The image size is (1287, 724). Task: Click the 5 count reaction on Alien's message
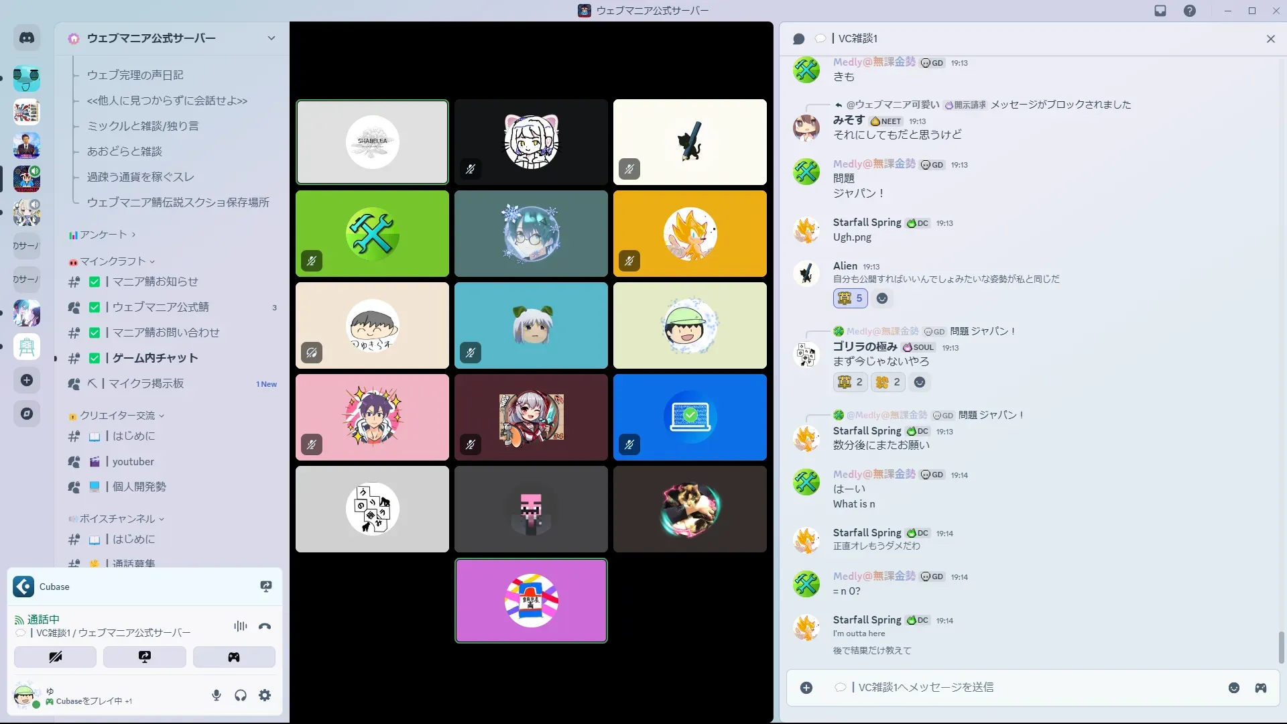click(x=850, y=298)
